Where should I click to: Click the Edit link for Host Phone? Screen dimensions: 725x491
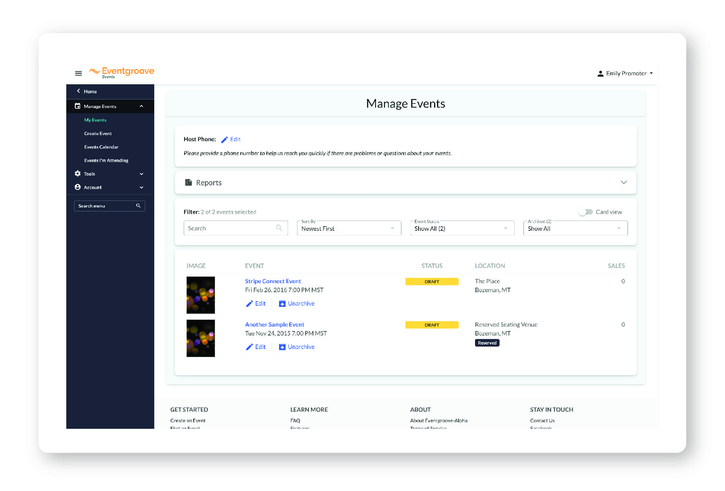(235, 140)
